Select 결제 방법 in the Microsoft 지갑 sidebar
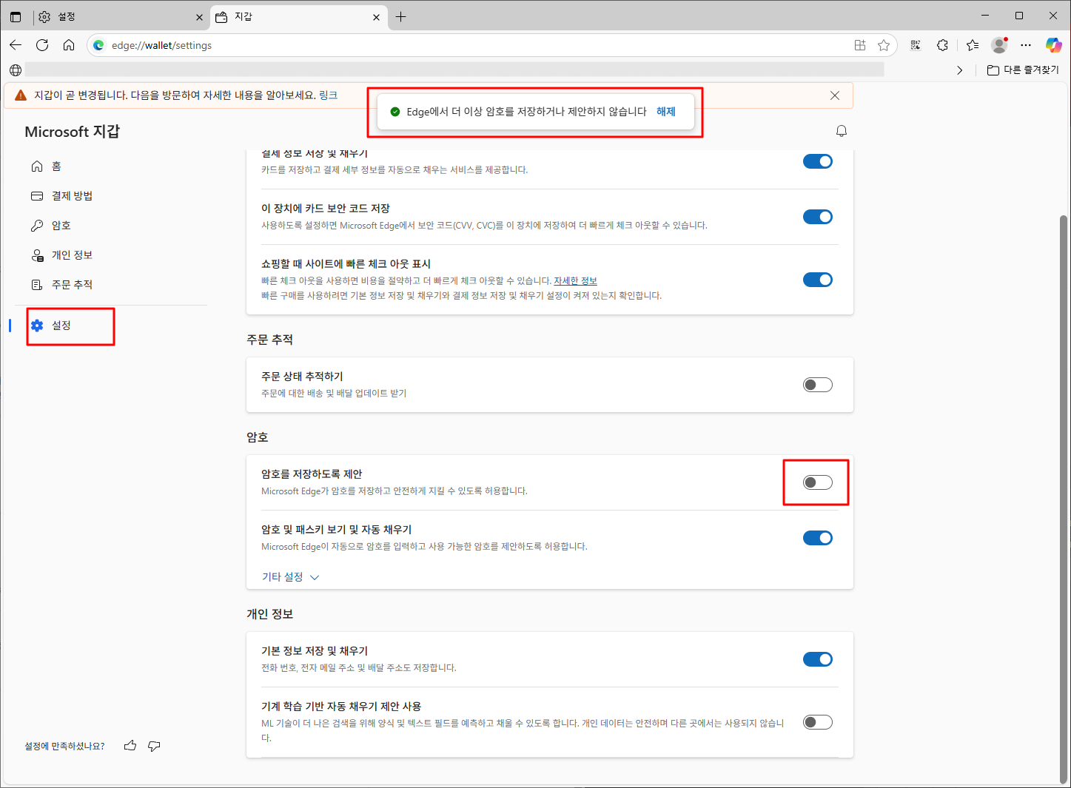This screenshot has width=1071, height=788. point(72,195)
